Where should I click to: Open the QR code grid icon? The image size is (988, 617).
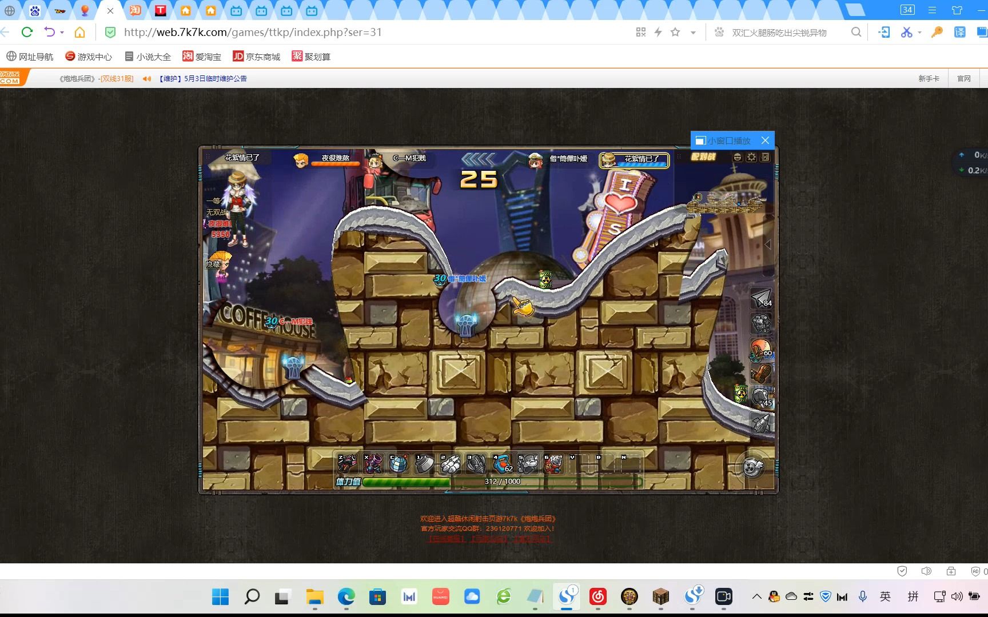tap(641, 32)
